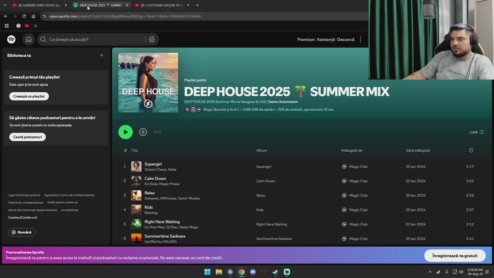Open a new browser tab
The height and width of the screenshot is (278, 494).
click(198, 5)
